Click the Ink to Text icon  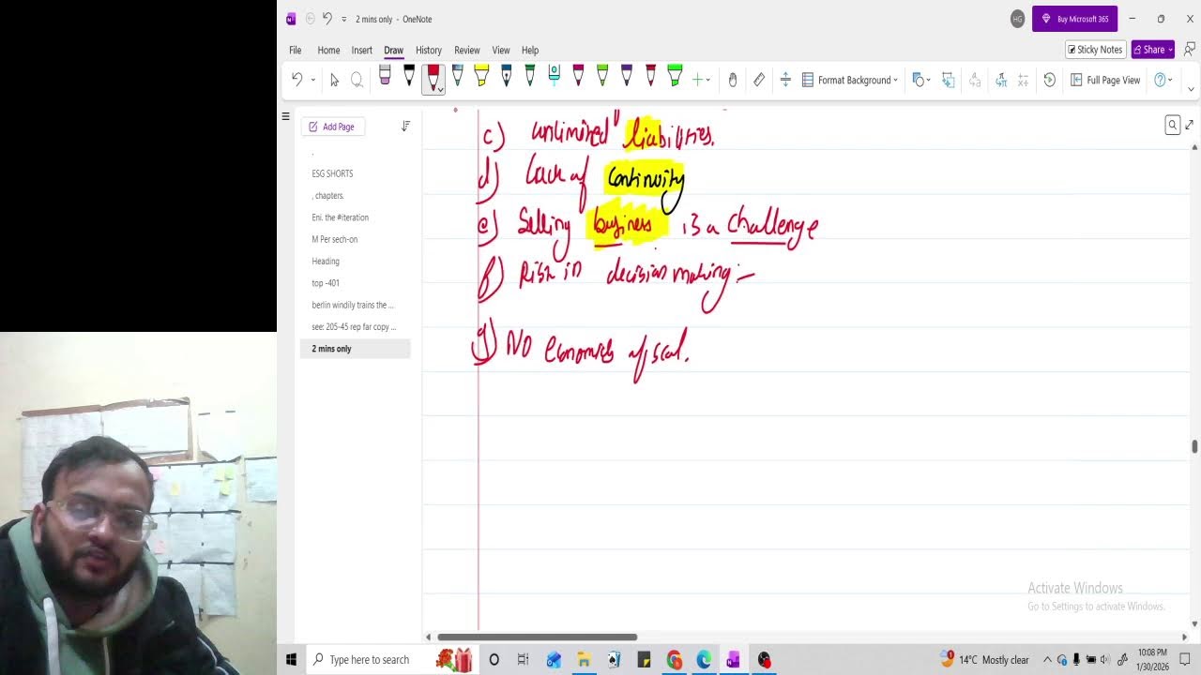(975, 80)
